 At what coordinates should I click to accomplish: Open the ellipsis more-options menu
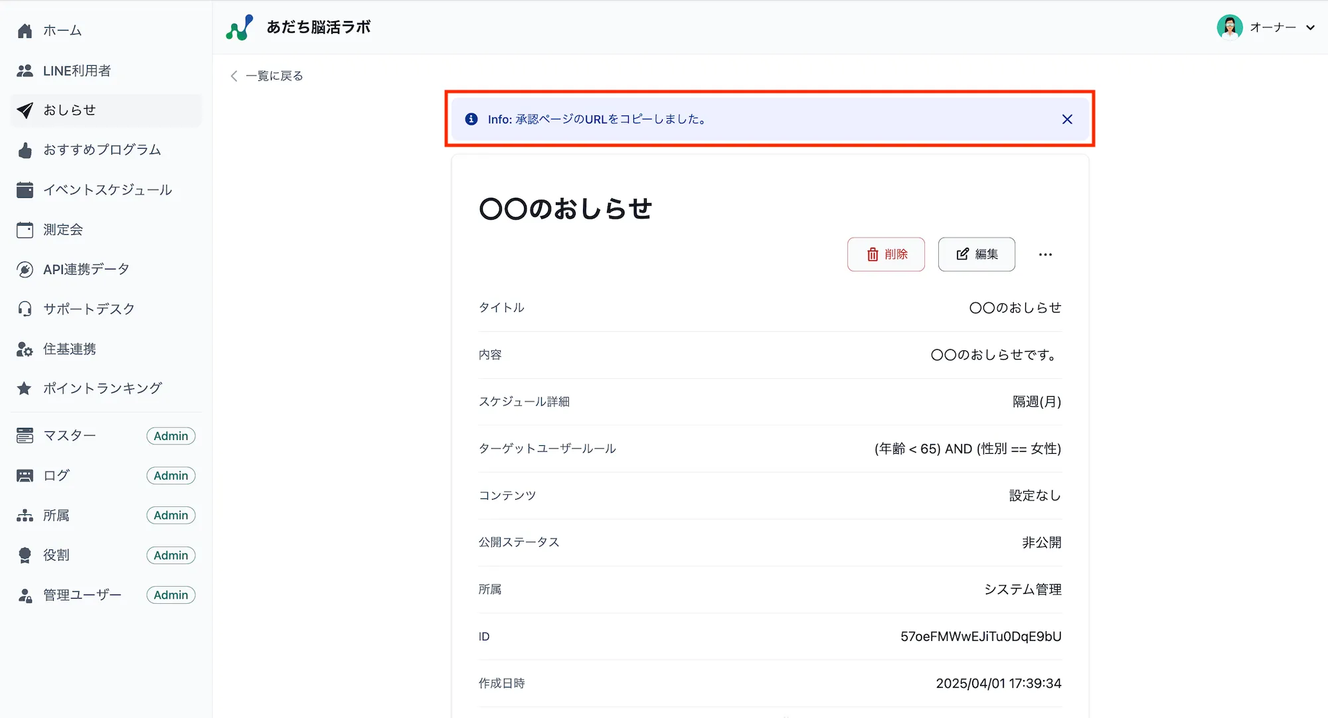pos(1045,254)
